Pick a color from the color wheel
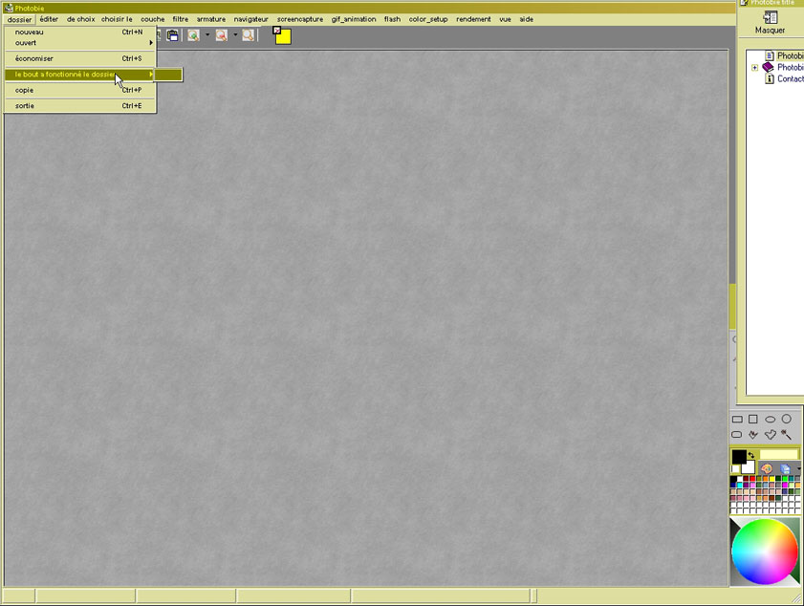This screenshot has width=804, height=606. pyautogui.click(x=765, y=552)
